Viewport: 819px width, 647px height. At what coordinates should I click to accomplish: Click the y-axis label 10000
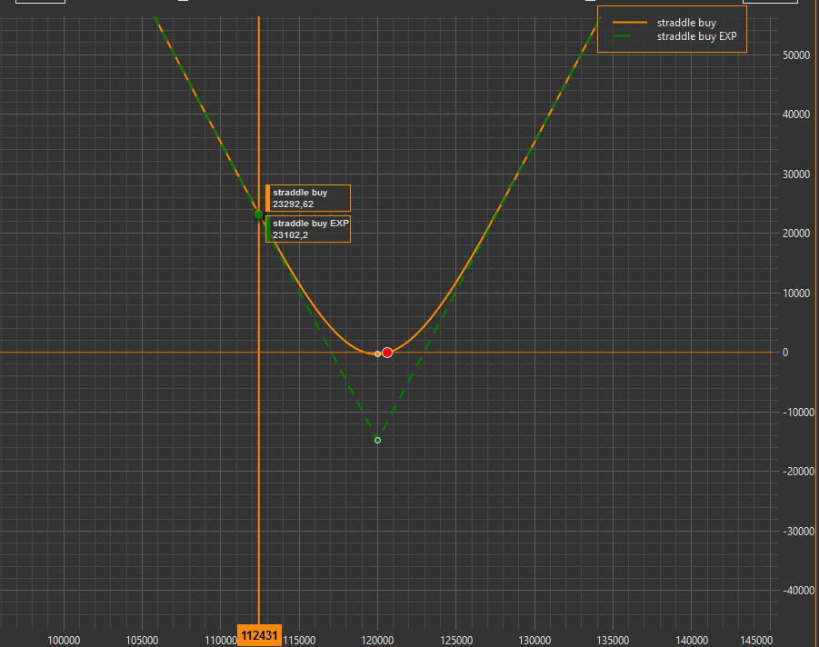click(796, 293)
